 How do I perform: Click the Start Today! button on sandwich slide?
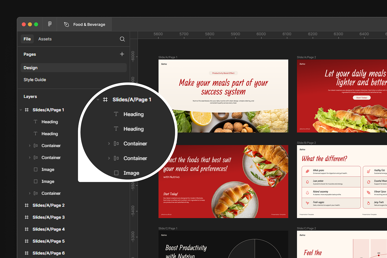(361, 97)
